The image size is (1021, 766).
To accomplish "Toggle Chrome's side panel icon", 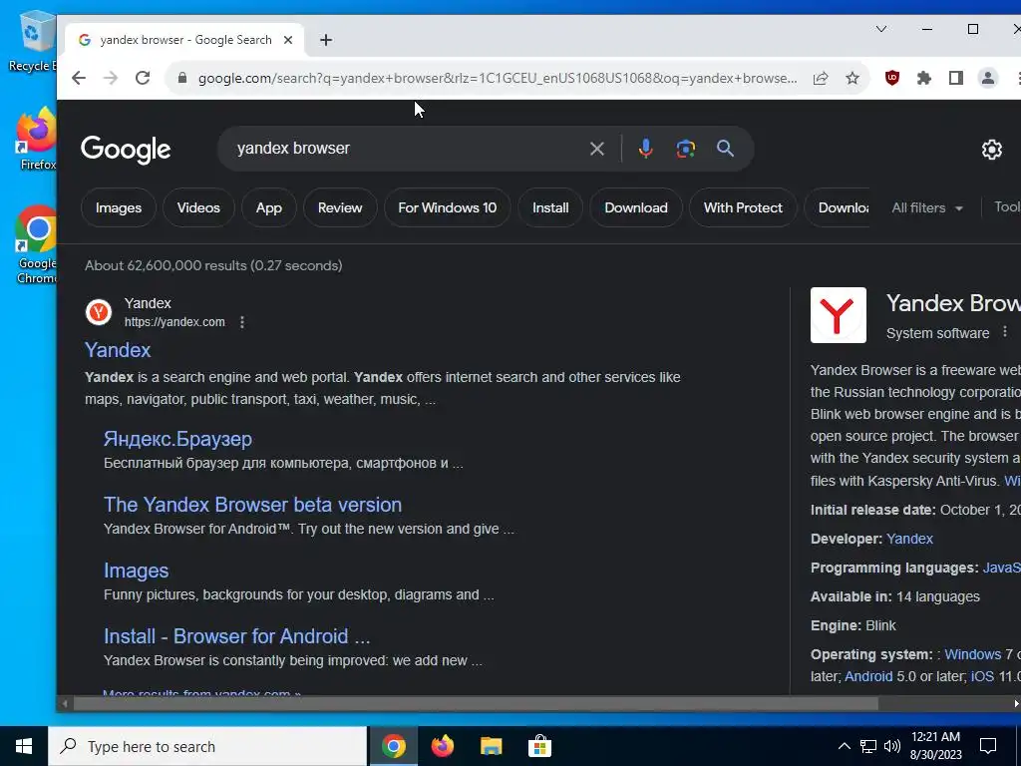I will tap(956, 78).
